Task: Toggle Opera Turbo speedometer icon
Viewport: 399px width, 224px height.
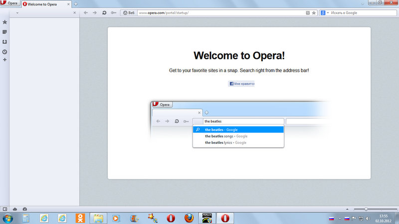Action: coord(24,209)
